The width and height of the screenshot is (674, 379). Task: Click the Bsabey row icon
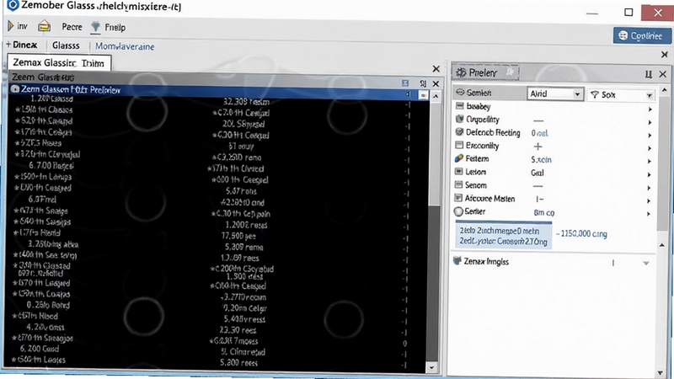click(x=459, y=106)
